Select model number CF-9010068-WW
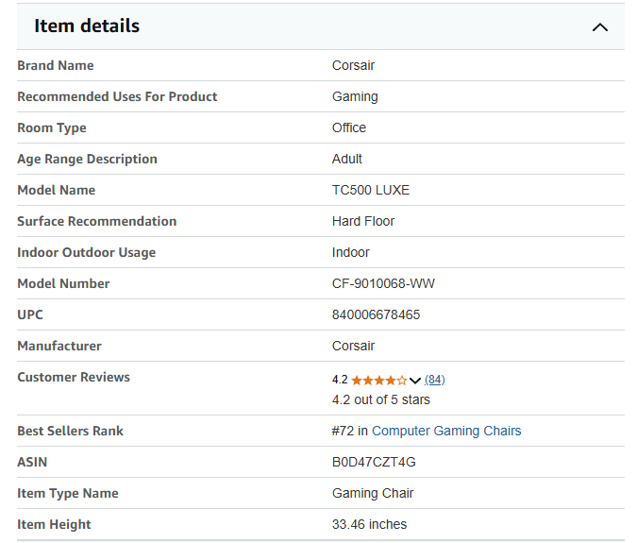 (x=383, y=283)
